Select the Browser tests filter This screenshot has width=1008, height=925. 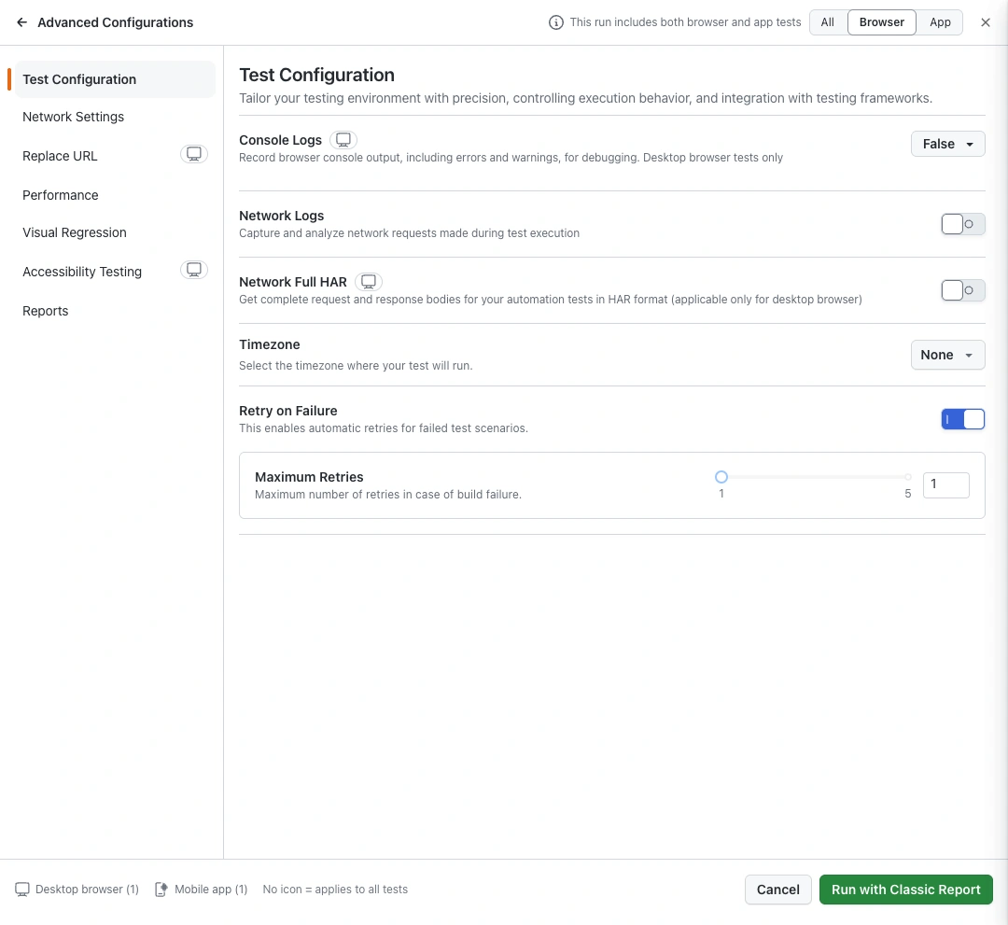(x=882, y=22)
